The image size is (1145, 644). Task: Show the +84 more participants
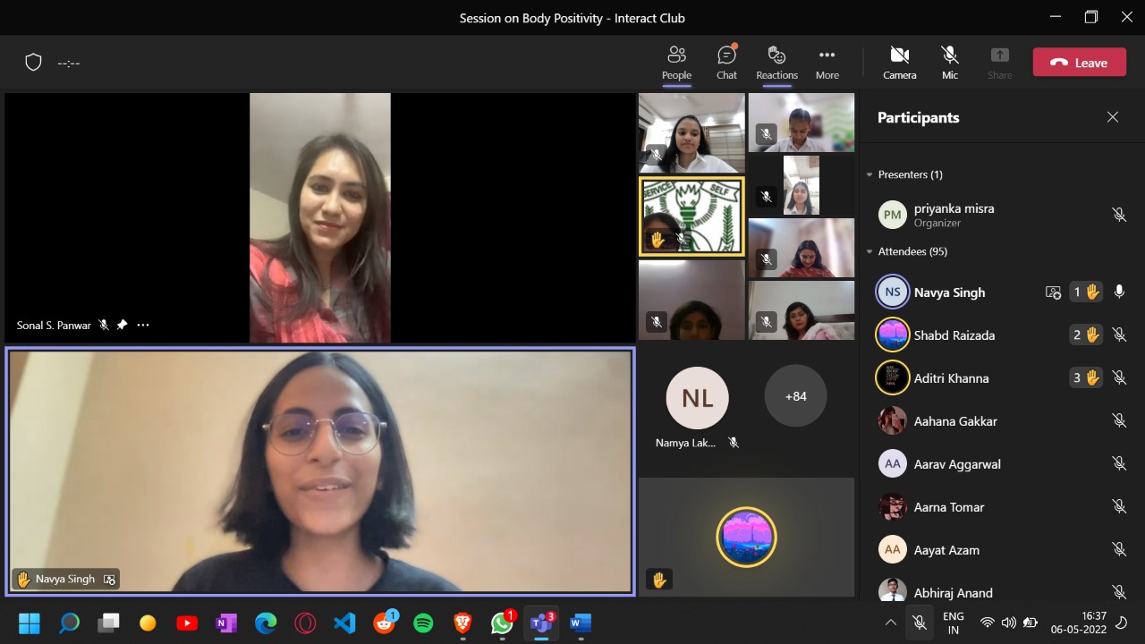[x=795, y=395]
